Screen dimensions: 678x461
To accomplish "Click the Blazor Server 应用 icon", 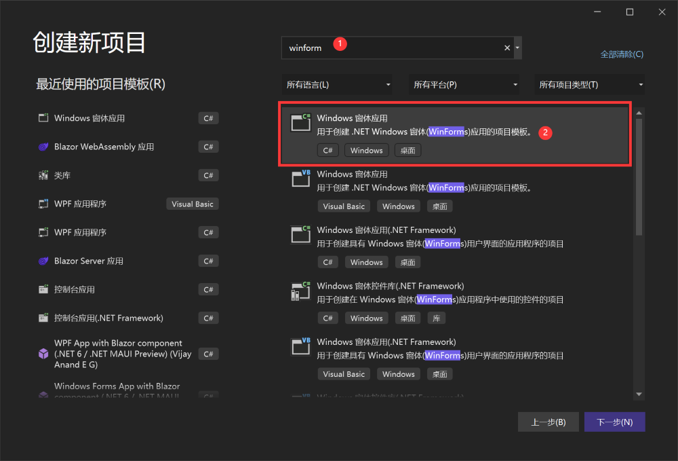I will pos(43,261).
